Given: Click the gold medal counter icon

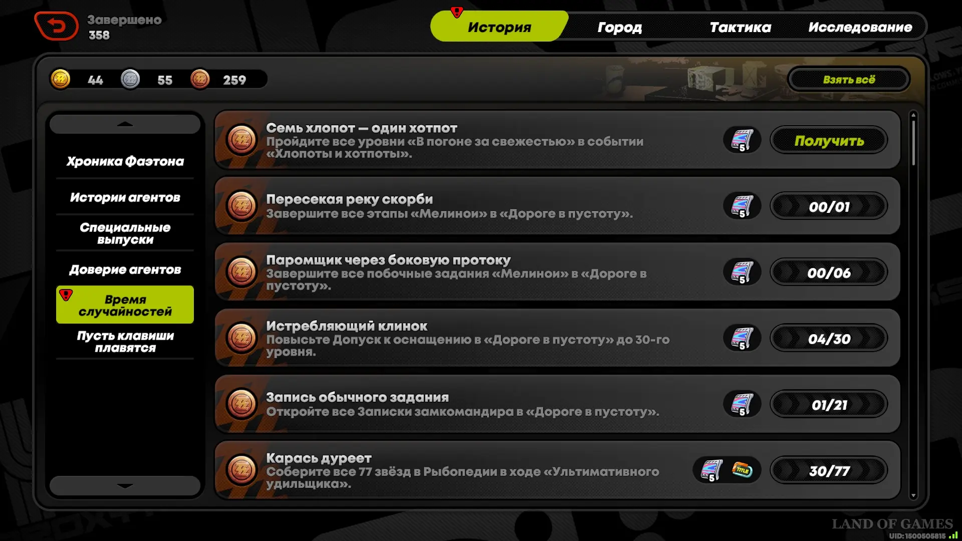Looking at the screenshot, I should tap(61, 79).
